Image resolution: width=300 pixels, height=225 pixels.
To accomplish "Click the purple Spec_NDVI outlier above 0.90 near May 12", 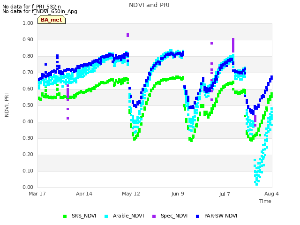I will coord(128,35).
